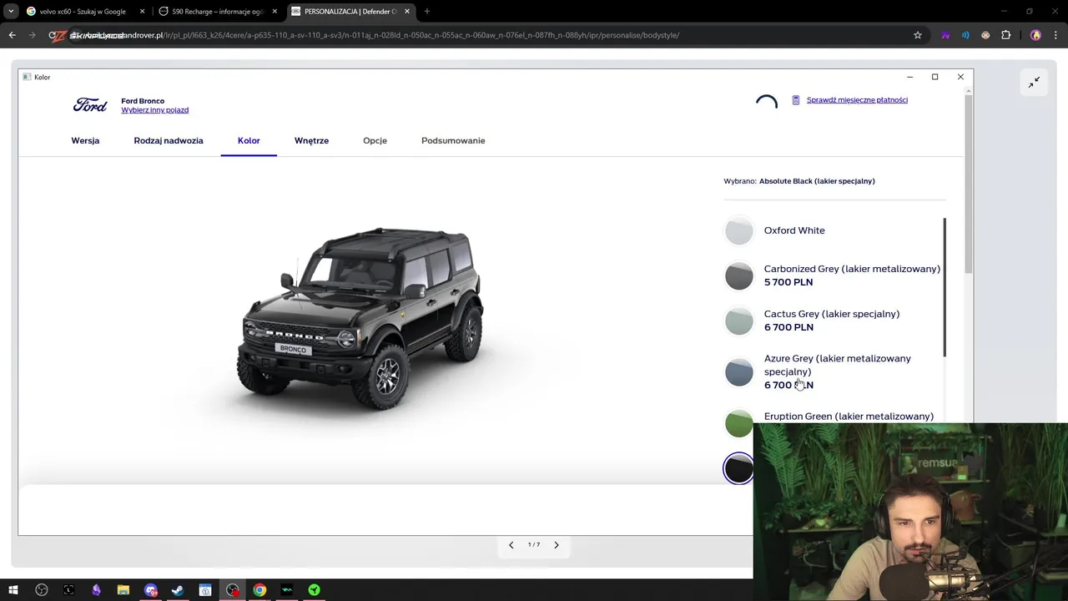Viewport: 1068px width, 601px height.
Task: Click the monkey face extension icon
Action: pos(985,35)
